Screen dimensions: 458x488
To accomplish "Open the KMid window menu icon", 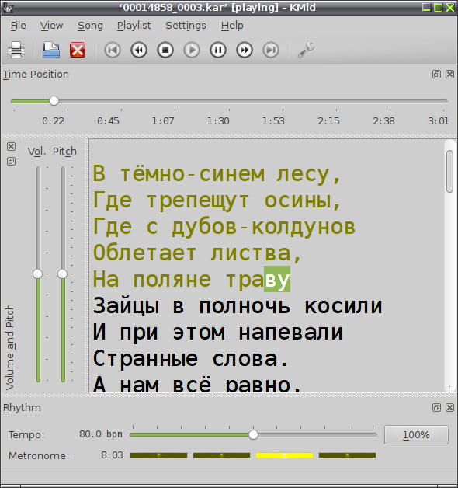I will (8, 7).
